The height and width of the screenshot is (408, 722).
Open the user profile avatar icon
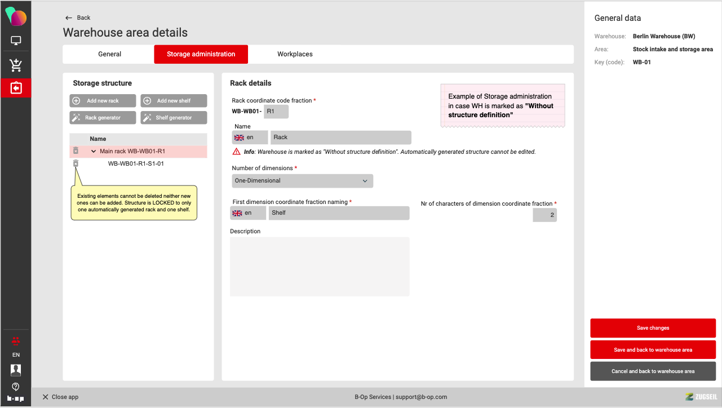[16, 370]
